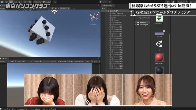The width and height of the screenshot is (196, 110).
Task: Click the play arrow on ground asset
Action: point(164,31)
